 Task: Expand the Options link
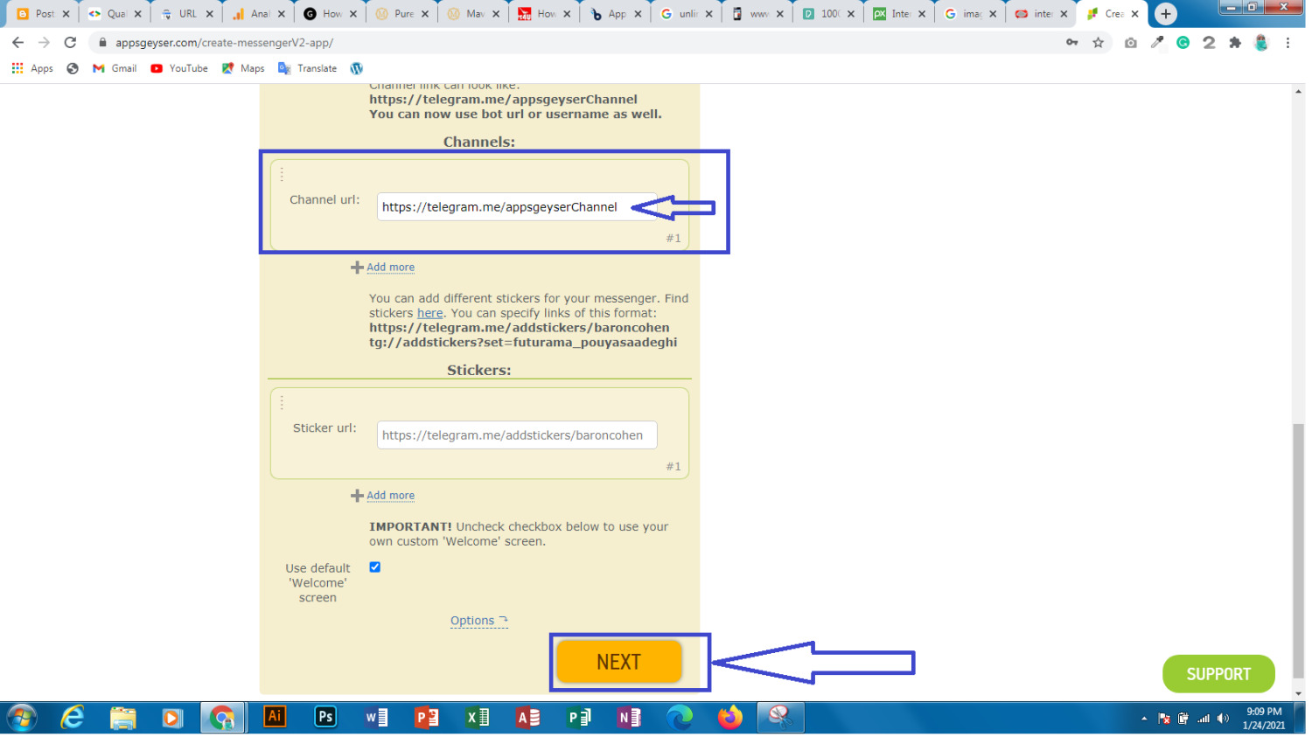(x=478, y=621)
